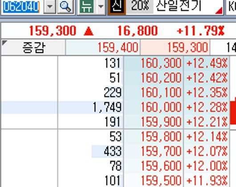Select ask price 160,300
236x187 pixels.
click(x=161, y=63)
